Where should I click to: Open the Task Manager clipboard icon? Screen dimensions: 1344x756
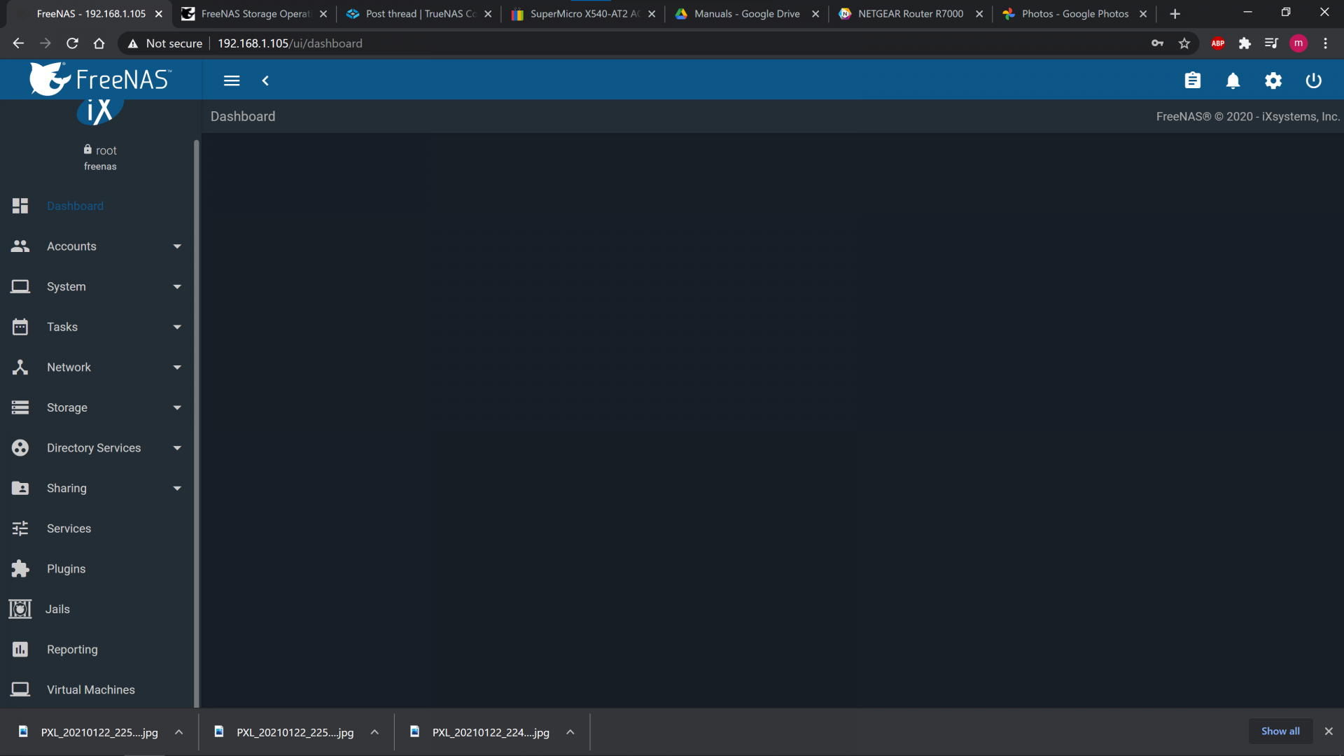click(1193, 80)
